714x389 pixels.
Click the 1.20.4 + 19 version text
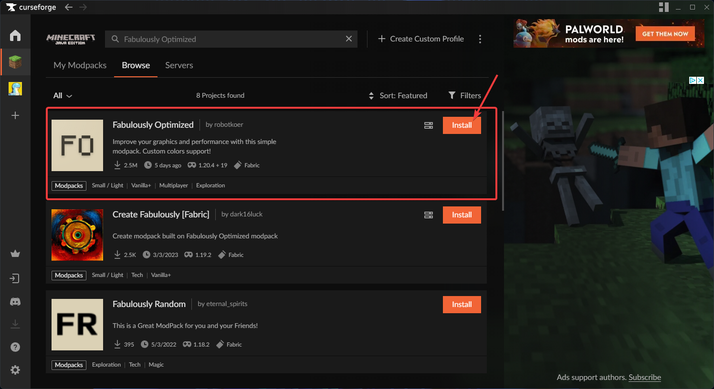click(x=213, y=165)
